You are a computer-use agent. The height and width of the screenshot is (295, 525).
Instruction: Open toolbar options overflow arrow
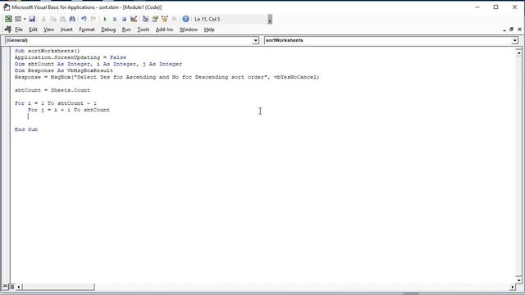[270, 20]
